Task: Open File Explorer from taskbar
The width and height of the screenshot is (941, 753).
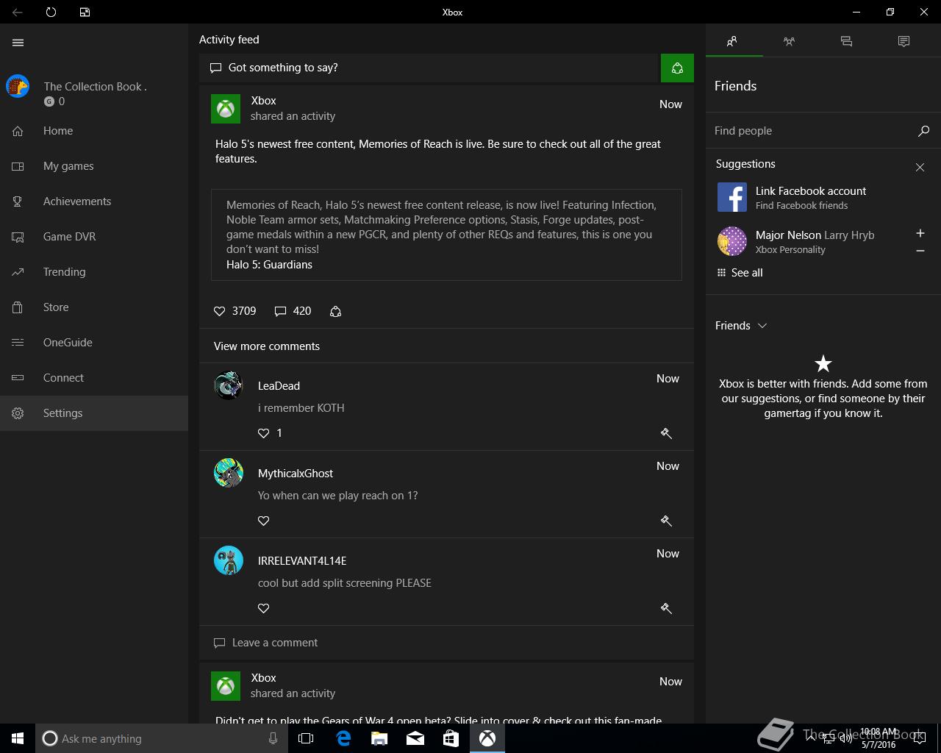Action: 379,738
